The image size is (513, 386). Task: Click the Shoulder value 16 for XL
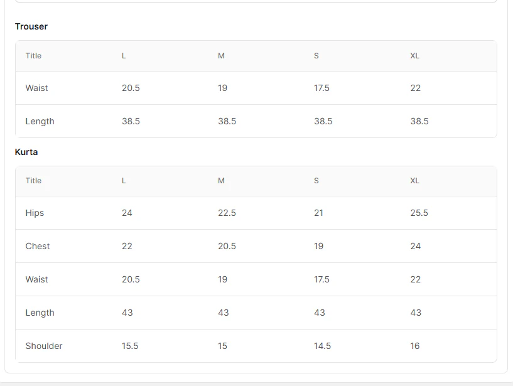415,346
